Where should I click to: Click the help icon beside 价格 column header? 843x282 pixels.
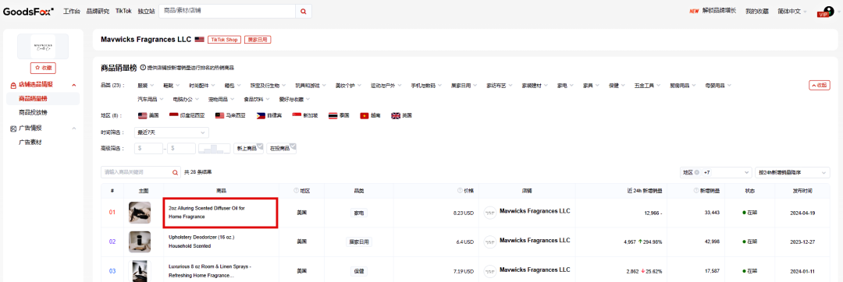461,190
